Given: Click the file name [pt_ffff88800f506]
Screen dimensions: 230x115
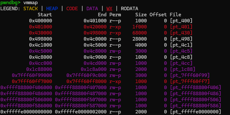Looking at the screenshot, I should coord(196,99).
